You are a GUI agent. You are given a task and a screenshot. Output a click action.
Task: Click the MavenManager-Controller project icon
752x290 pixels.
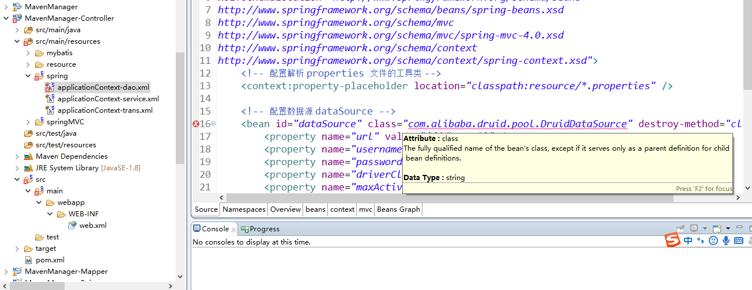[x=17, y=18]
